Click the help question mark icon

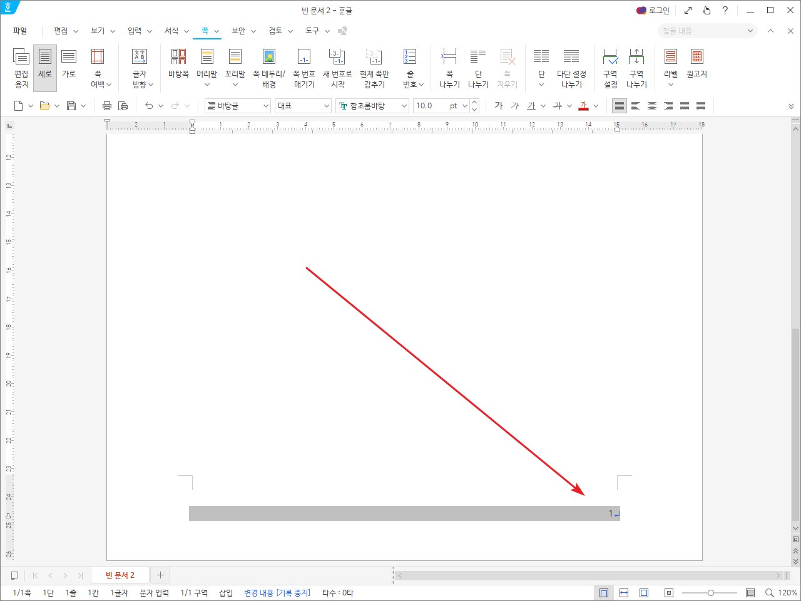[725, 11]
